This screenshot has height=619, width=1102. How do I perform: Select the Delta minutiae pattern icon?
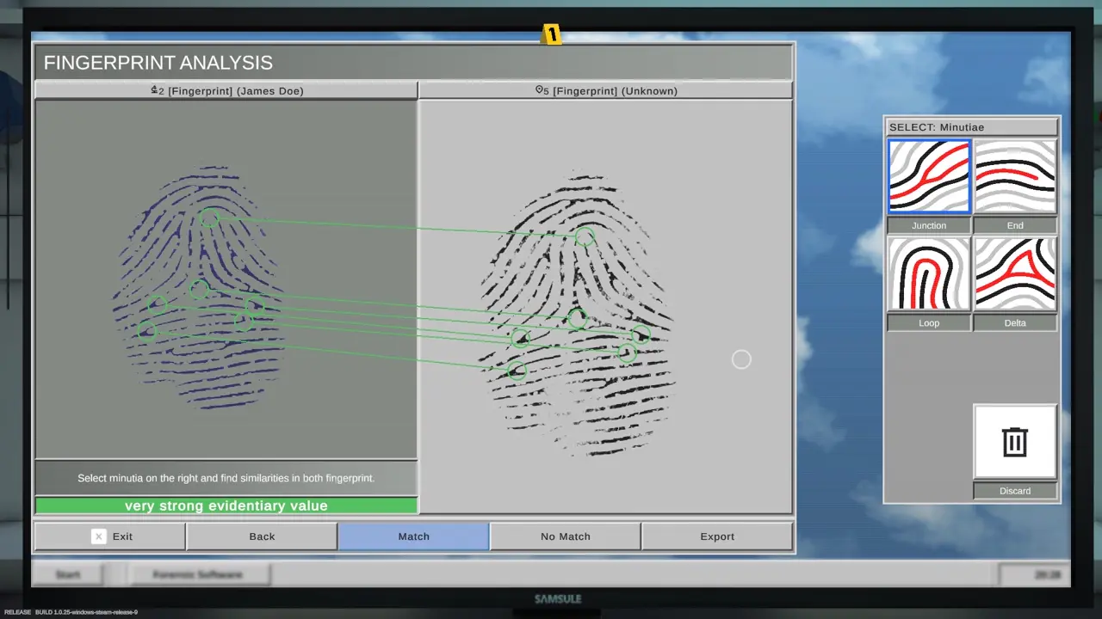click(x=1015, y=274)
